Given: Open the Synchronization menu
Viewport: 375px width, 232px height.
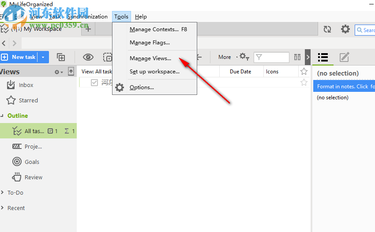Looking at the screenshot, I should tap(87, 17).
